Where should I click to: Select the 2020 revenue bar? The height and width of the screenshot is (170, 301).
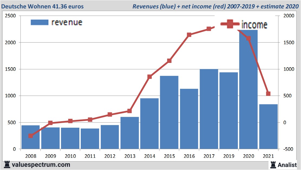point(248,89)
